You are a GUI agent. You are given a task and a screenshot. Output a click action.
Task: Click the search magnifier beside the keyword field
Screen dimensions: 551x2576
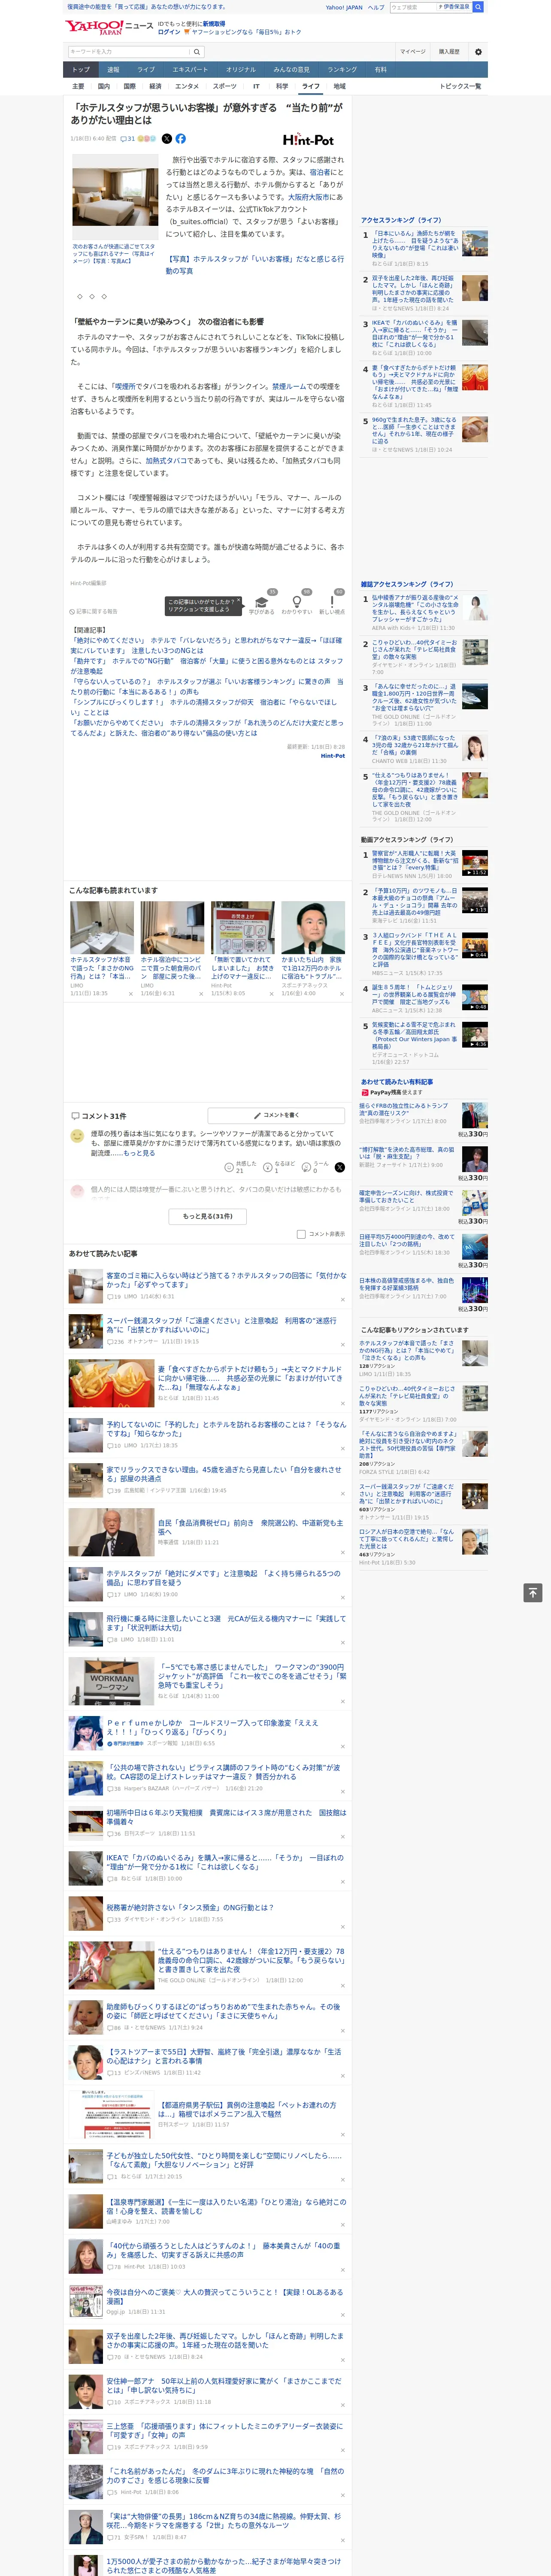point(197,52)
